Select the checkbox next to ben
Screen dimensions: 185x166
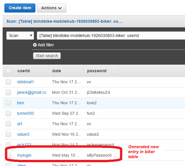click(x=8, y=103)
